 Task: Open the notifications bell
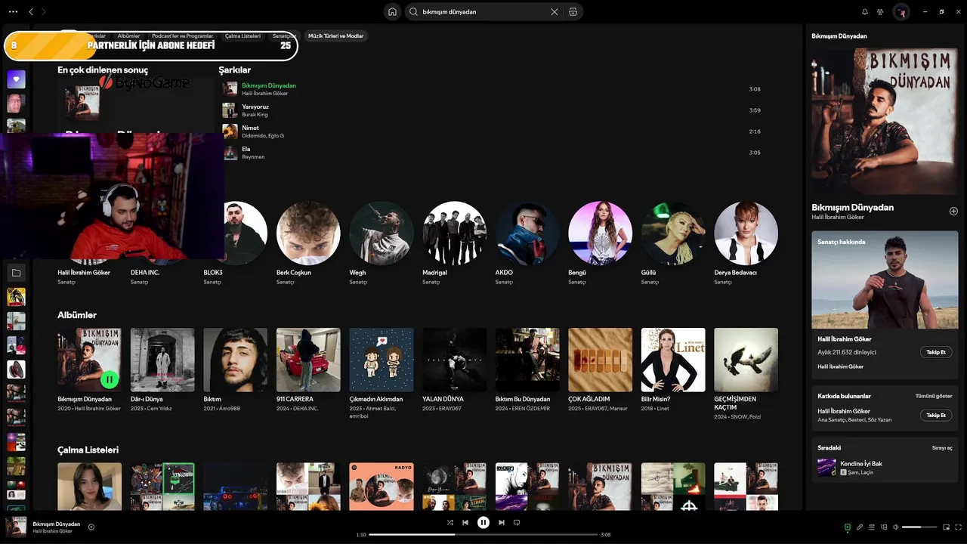click(x=865, y=12)
